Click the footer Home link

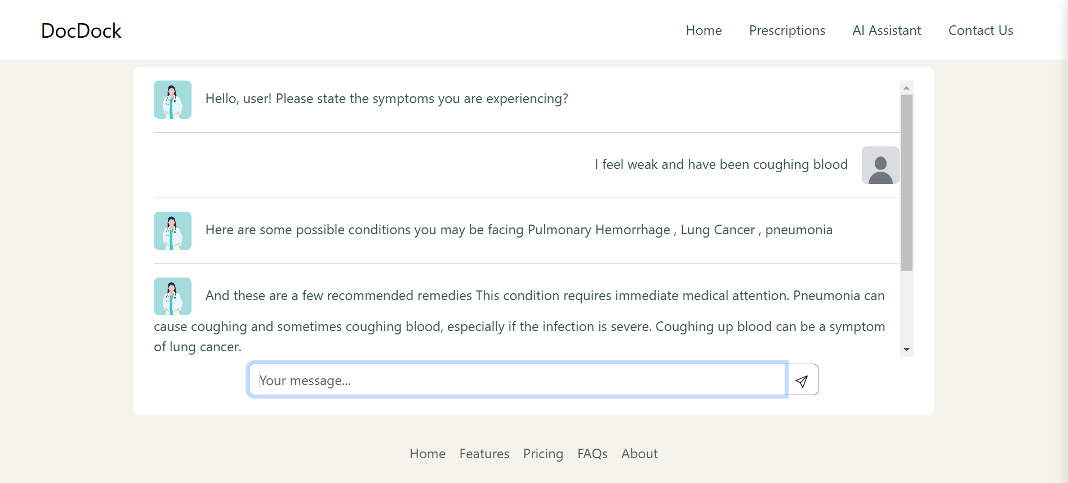click(428, 454)
